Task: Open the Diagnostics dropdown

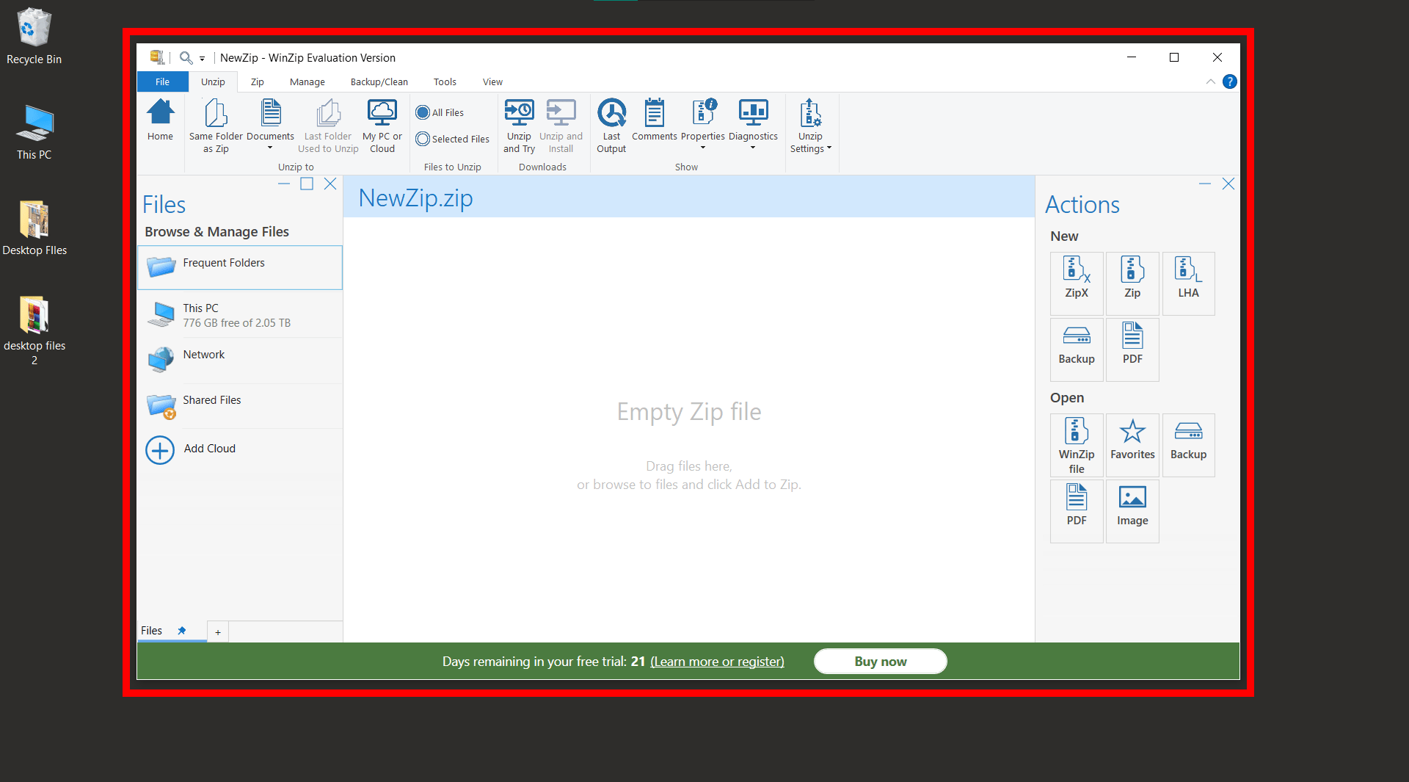Action: tap(753, 147)
